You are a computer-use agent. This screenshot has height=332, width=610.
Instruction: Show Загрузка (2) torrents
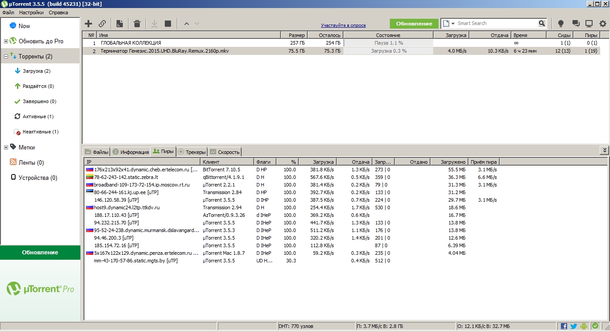[x=37, y=71]
